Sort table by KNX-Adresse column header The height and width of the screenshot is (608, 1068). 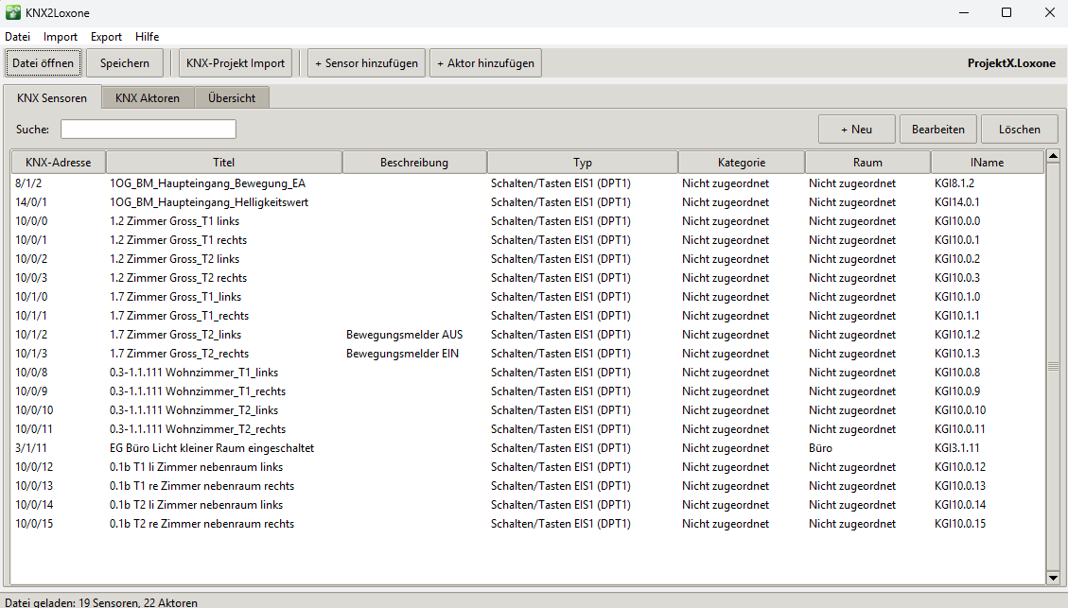click(x=58, y=163)
